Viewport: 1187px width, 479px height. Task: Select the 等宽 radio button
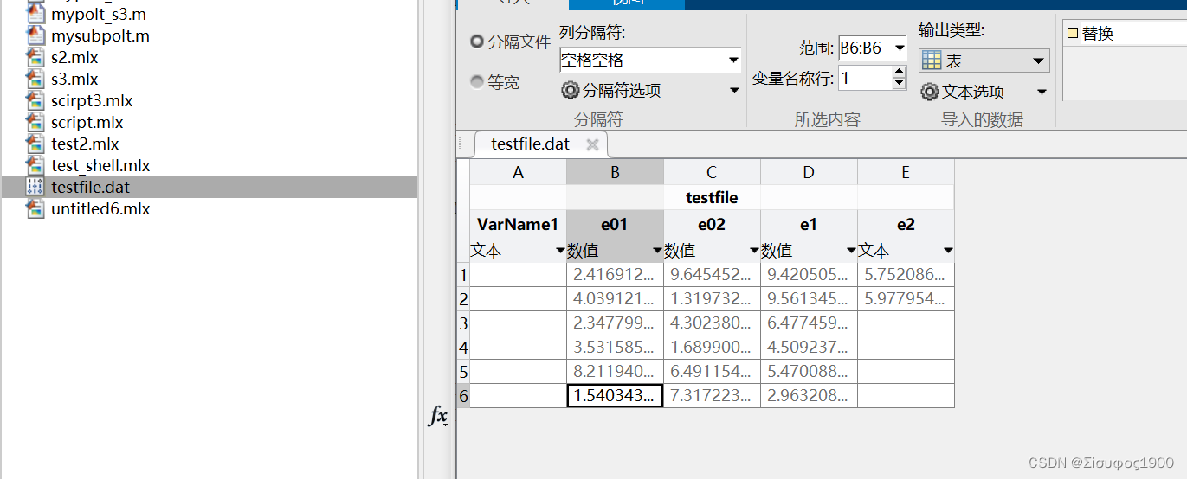coord(477,82)
